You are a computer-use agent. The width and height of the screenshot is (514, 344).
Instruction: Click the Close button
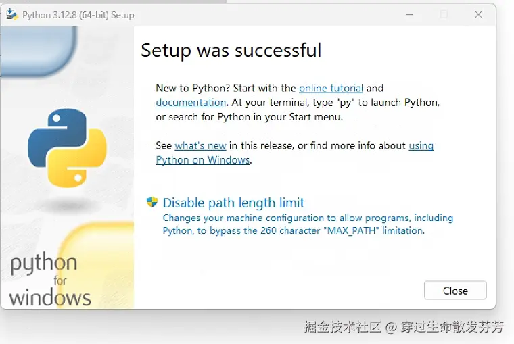pos(455,290)
